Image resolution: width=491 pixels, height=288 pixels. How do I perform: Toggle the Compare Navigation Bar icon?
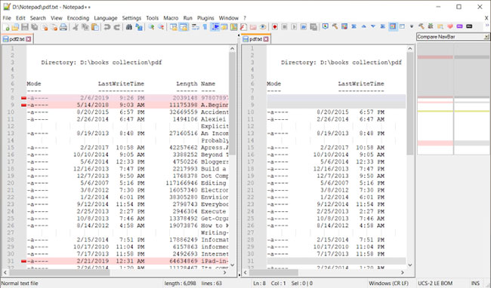point(392,26)
